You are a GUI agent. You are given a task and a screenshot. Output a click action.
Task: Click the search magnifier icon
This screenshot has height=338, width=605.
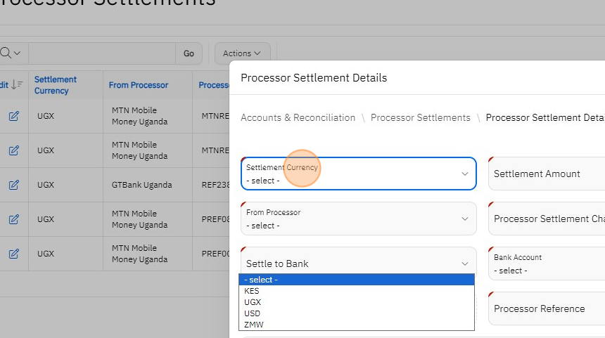(x=6, y=53)
